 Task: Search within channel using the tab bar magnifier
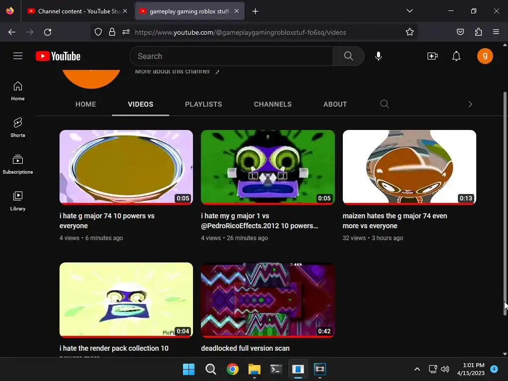point(384,104)
